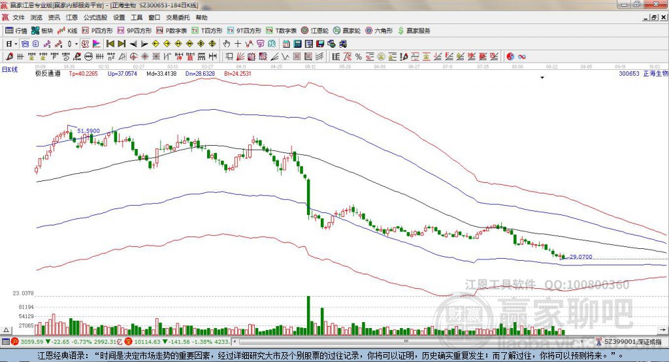Viewport: 669px width, 362px height.
Task: Select the red fan lines tool
Action: coord(240,56)
